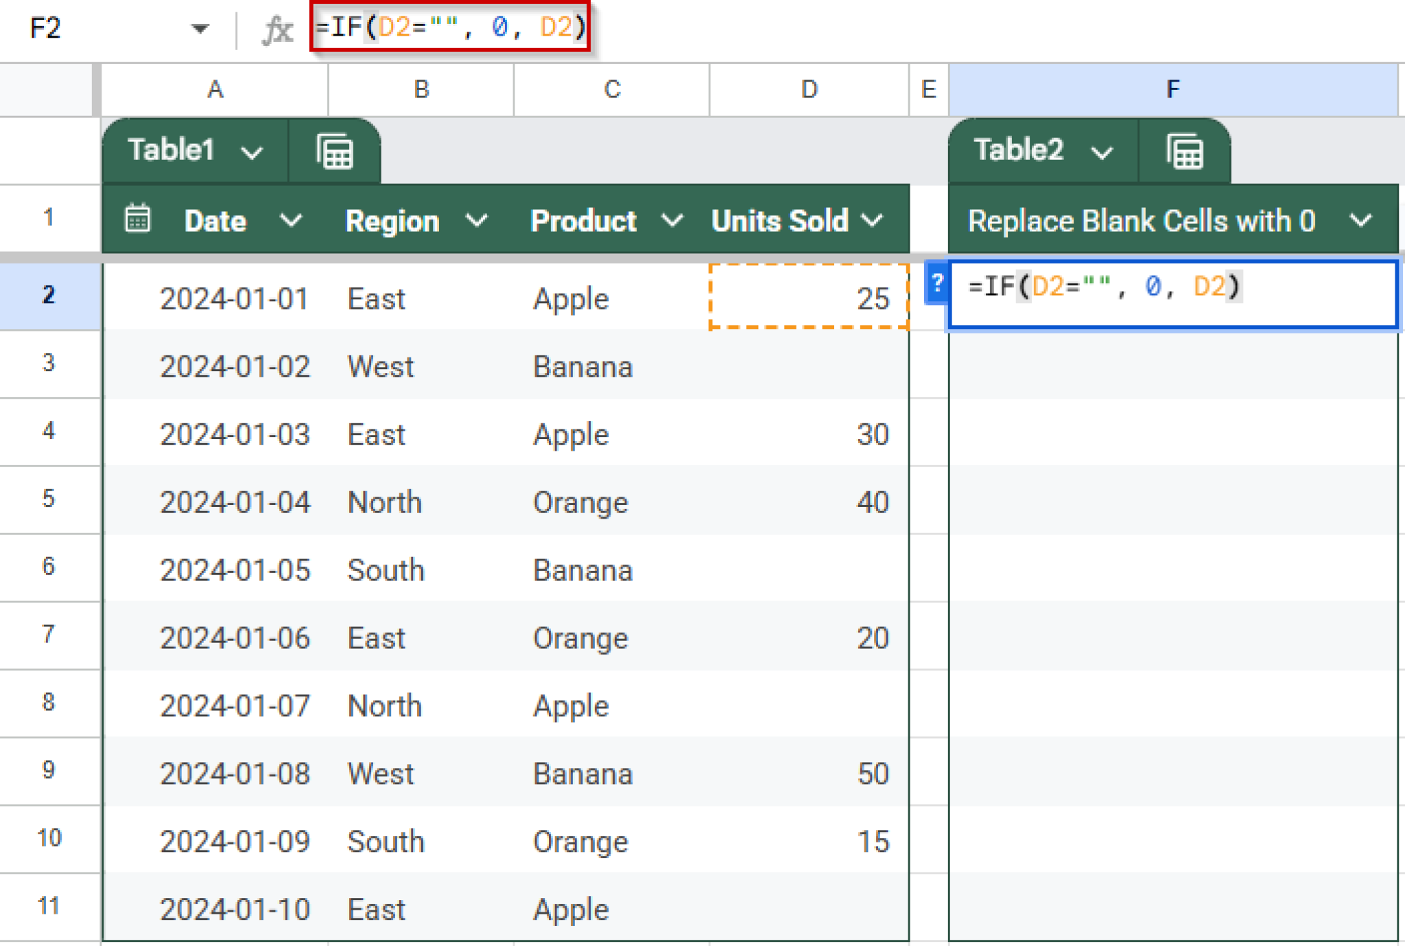Open Replace Blank Cells column dropdown
The height and width of the screenshot is (946, 1405).
coord(1361,220)
